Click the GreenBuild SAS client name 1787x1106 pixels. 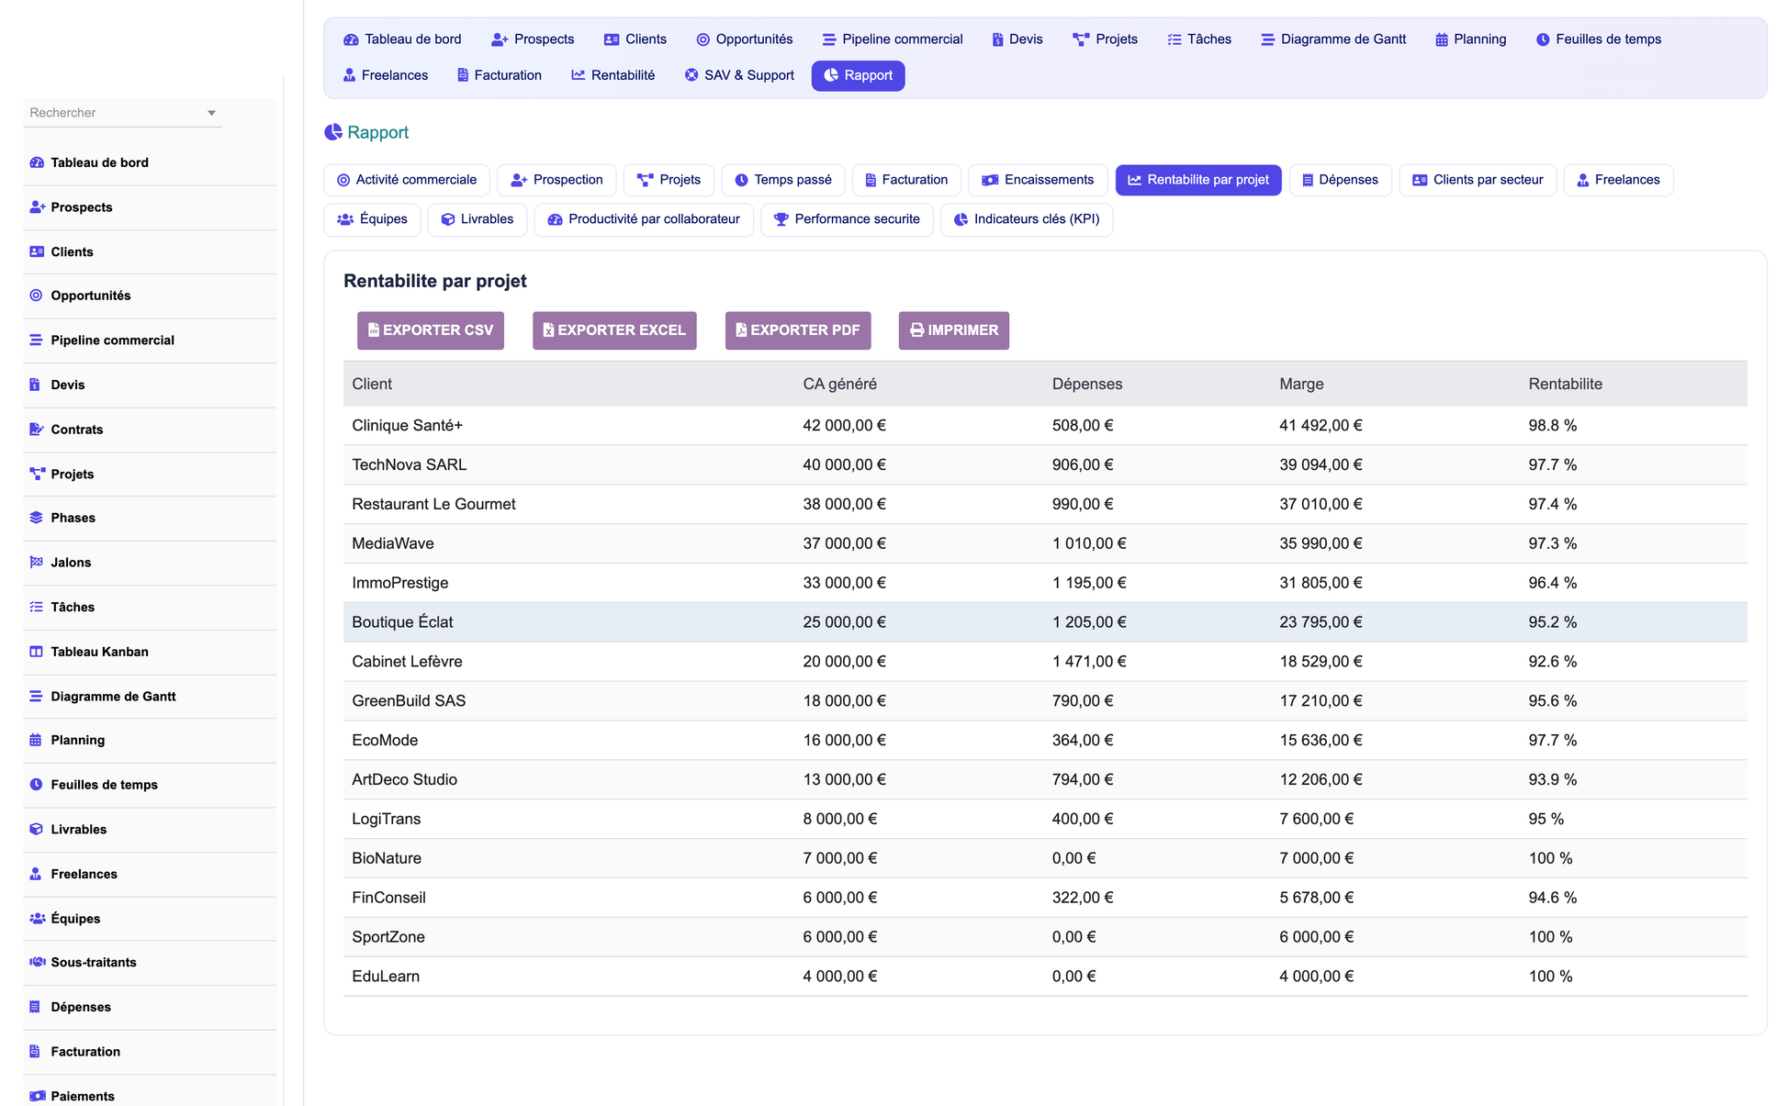[409, 701]
